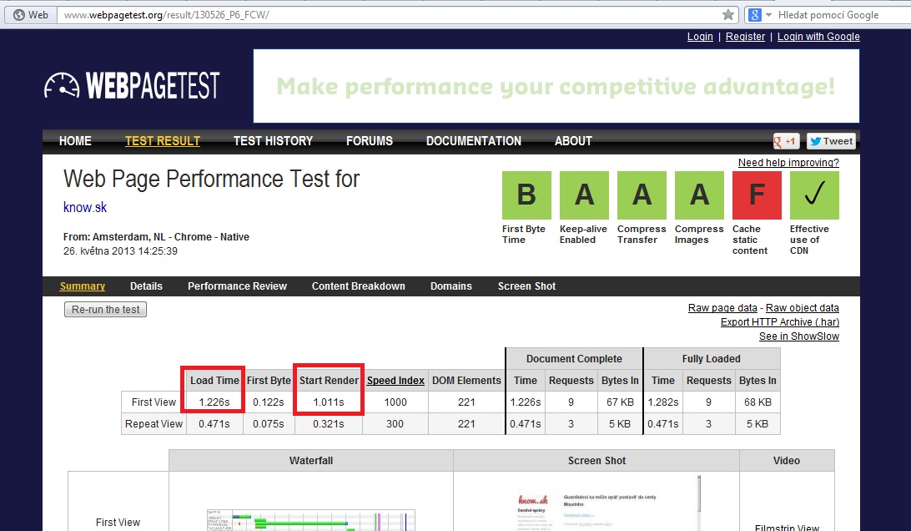
Task: Click the Filmstrip View link
Action: [787, 527]
